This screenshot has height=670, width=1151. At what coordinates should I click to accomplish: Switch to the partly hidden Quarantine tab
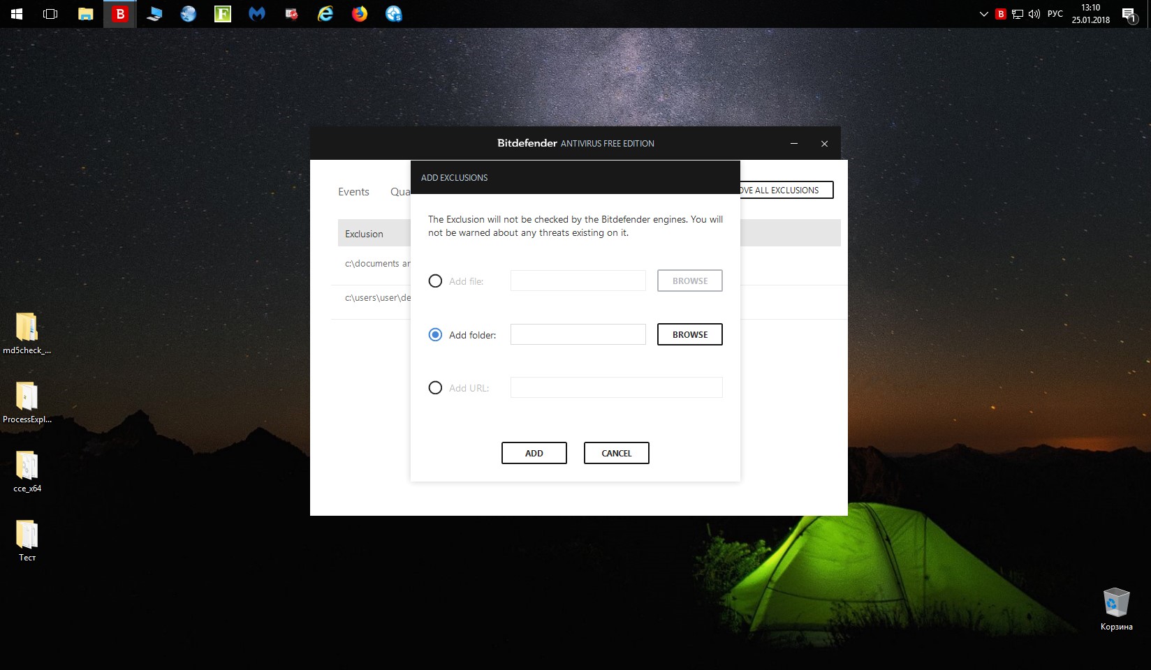point(400,192)
